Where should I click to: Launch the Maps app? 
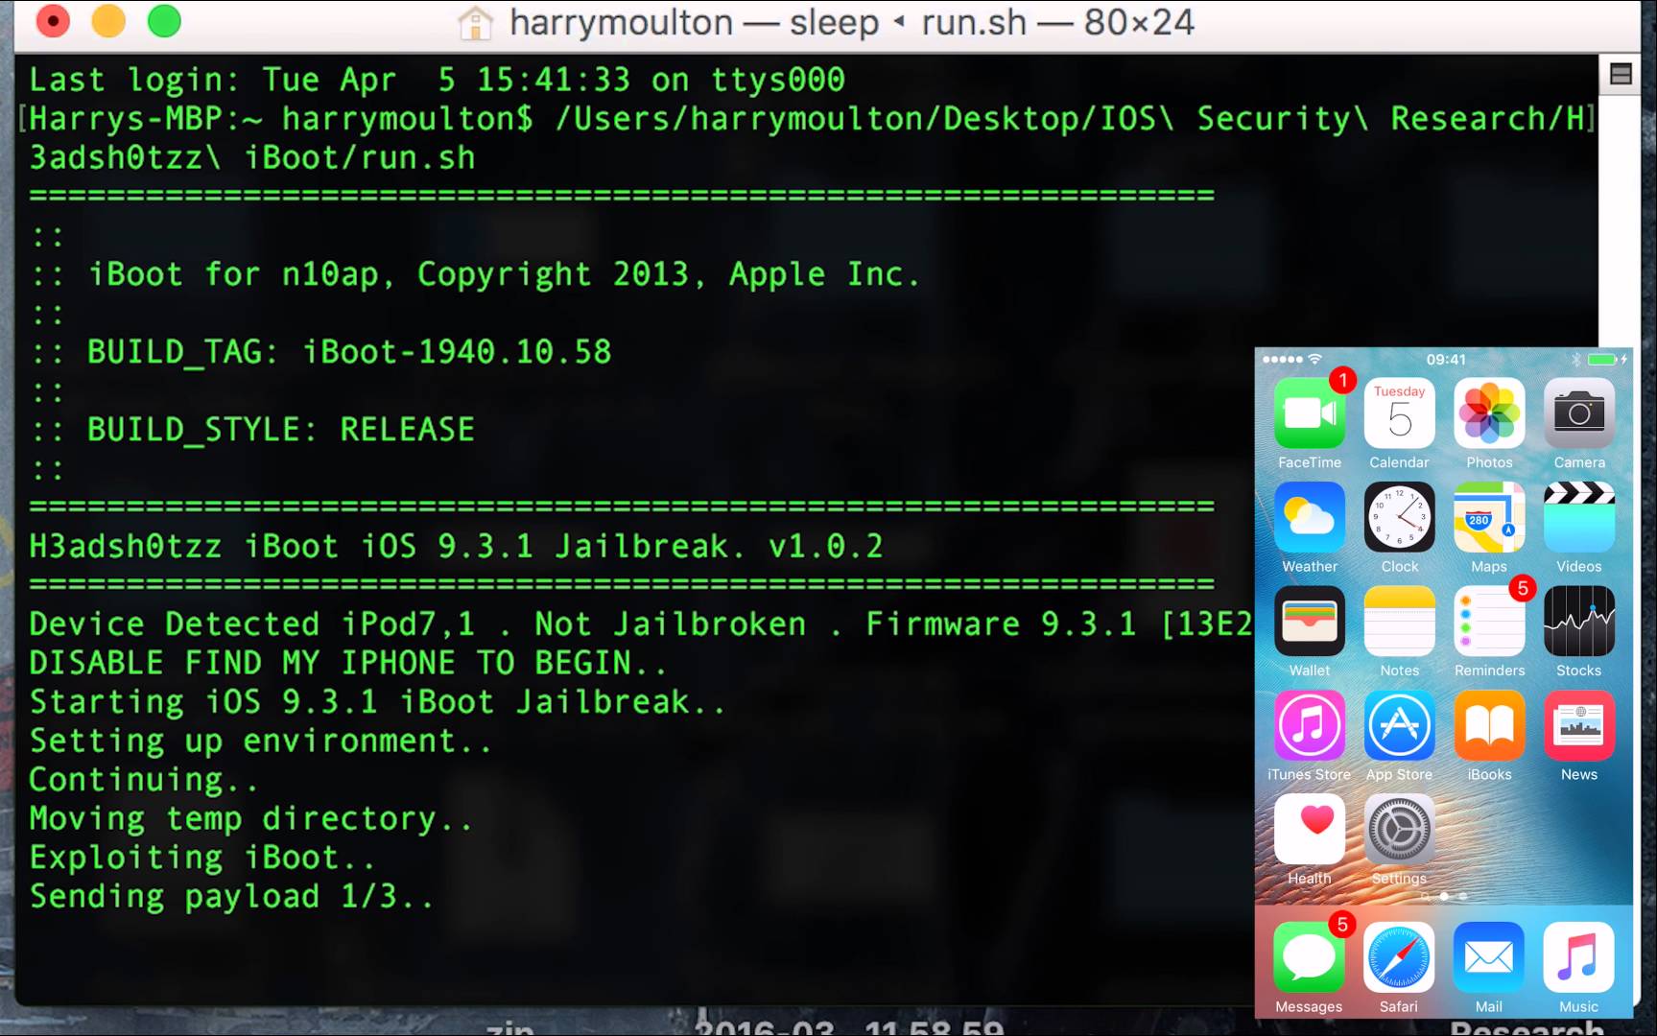(x=1489, y=517)
